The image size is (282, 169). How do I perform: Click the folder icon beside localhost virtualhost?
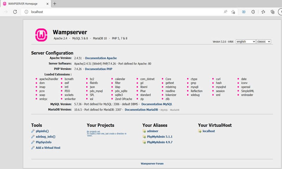tap(200, 131)
